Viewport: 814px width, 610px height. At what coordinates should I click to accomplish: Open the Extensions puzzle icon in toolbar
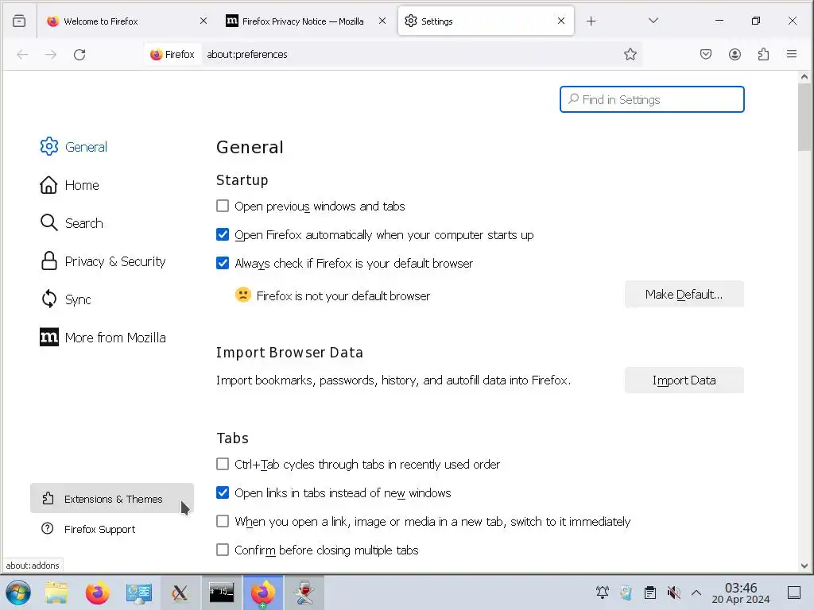tap(763, 55)
